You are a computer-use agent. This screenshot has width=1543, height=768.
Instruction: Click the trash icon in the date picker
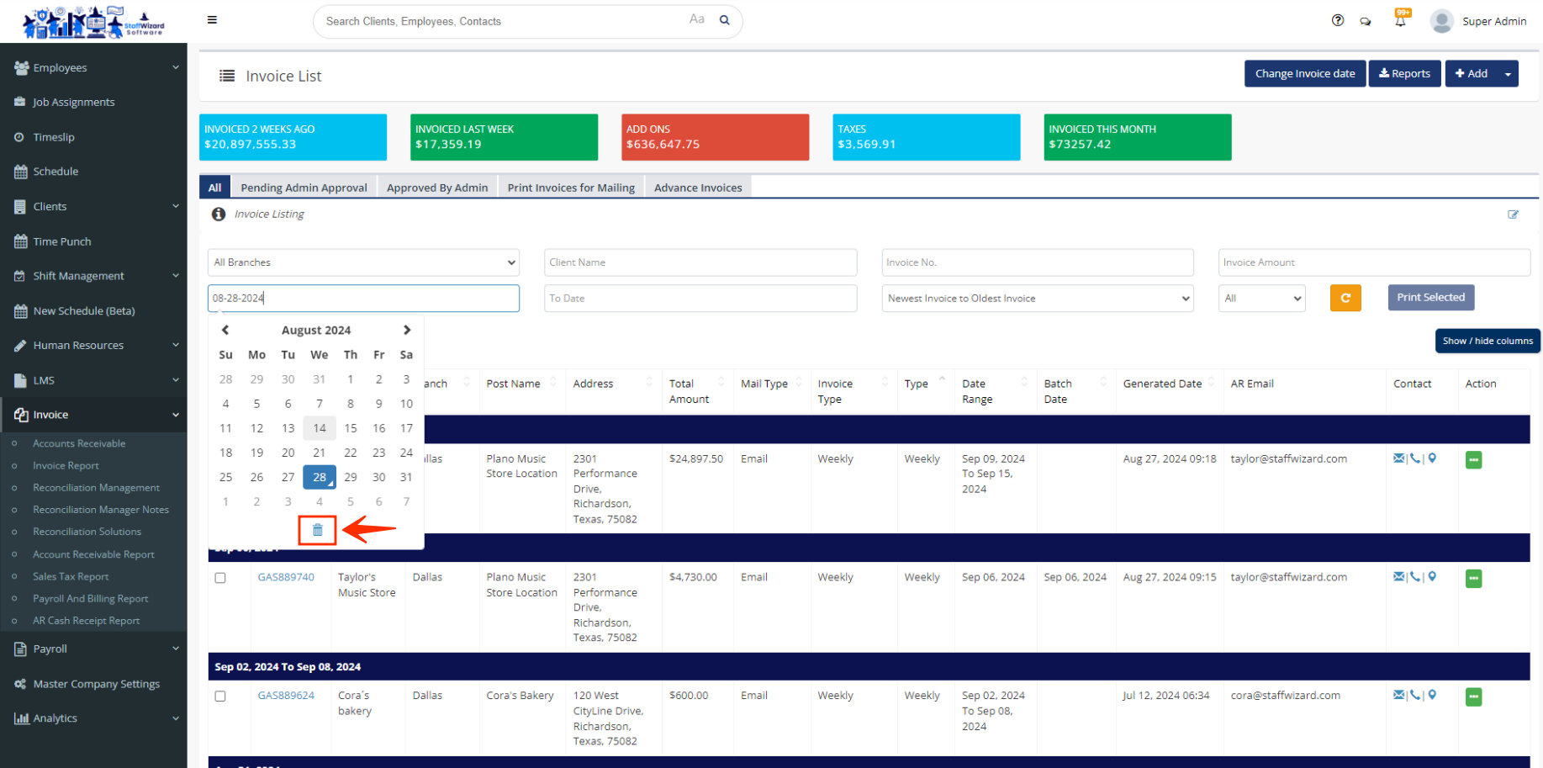(x=318, y=530)
